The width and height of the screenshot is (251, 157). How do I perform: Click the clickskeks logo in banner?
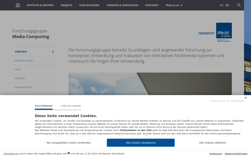pos(237,101)
